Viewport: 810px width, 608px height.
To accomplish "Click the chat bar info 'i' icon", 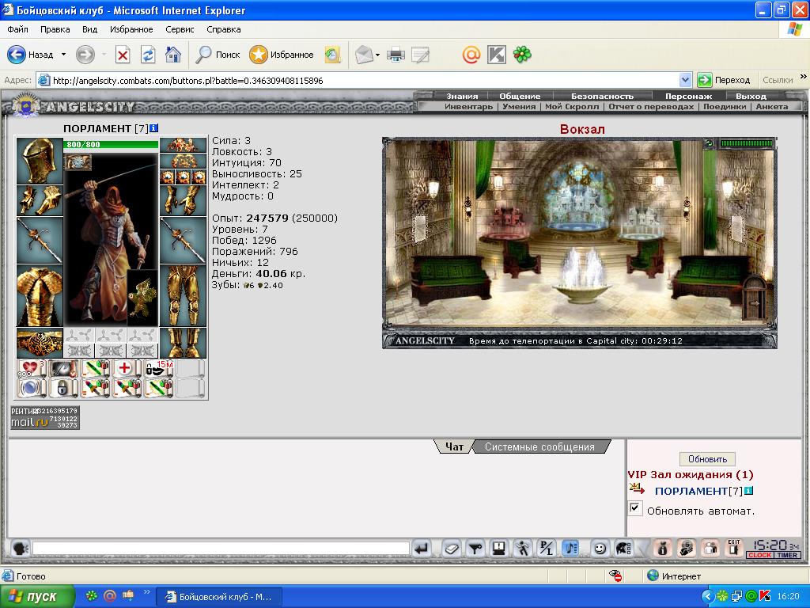I will 663,548.
